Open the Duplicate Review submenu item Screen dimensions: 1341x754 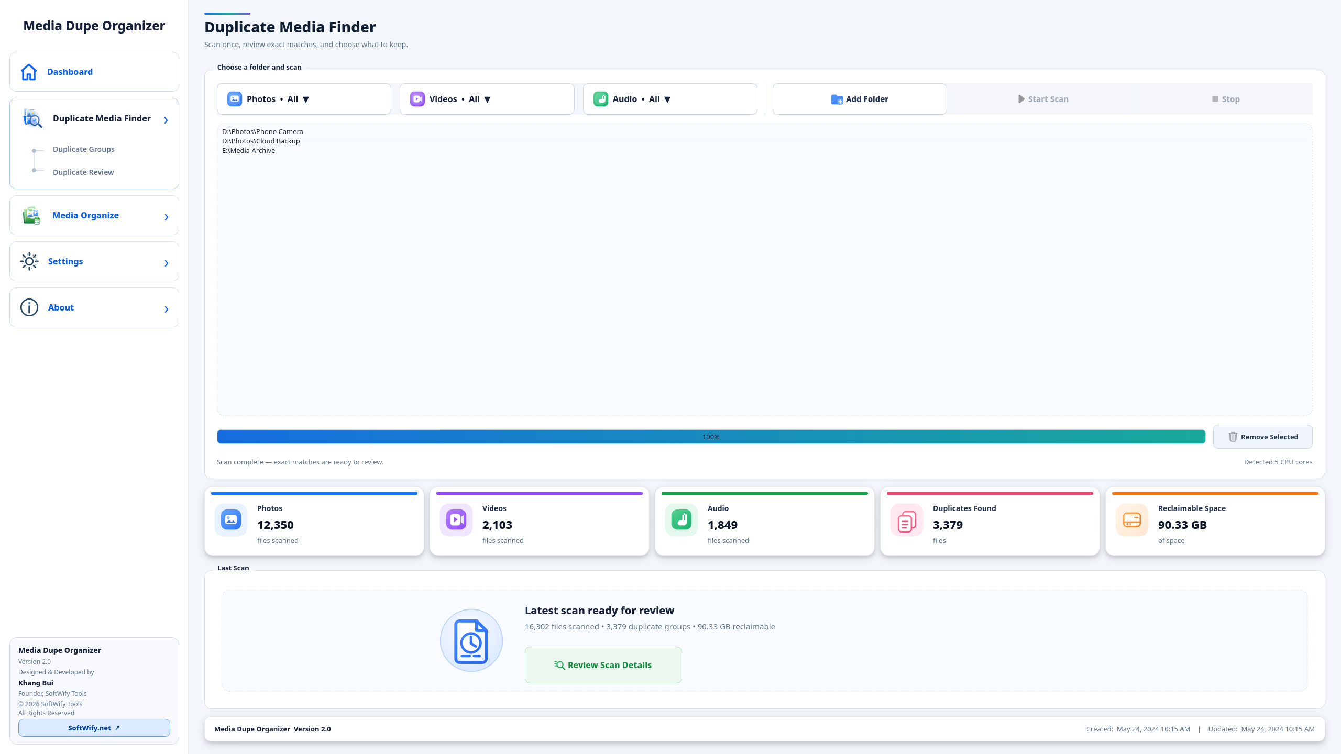coord(83,172)
